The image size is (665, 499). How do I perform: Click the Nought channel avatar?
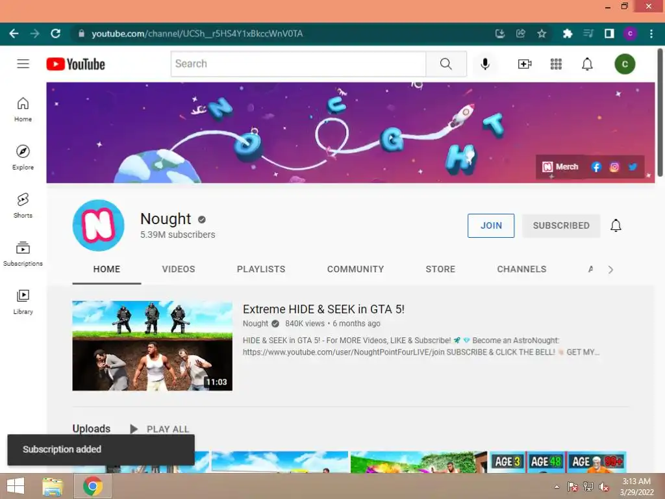point(99,225)
